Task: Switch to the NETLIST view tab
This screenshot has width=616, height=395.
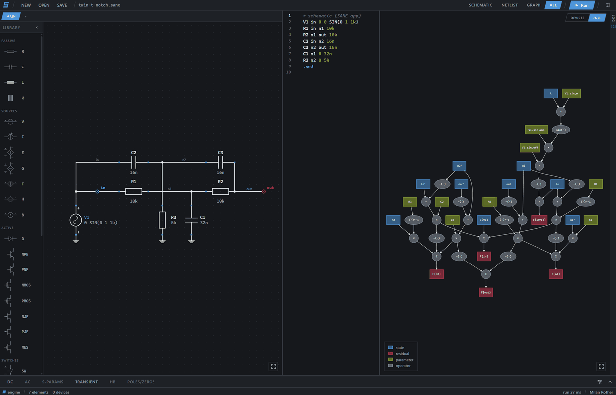Action: (510, 5)
